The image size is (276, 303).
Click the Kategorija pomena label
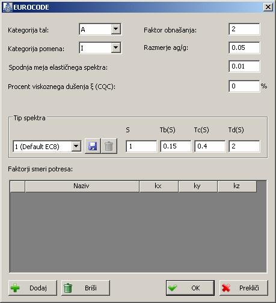36,49
